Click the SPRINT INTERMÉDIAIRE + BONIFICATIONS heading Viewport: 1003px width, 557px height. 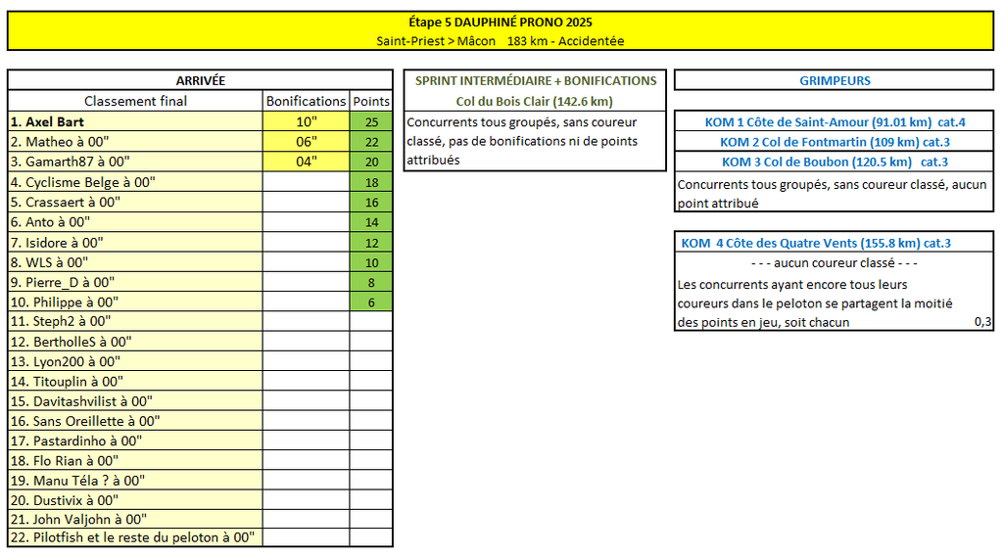tap(535, 80)
